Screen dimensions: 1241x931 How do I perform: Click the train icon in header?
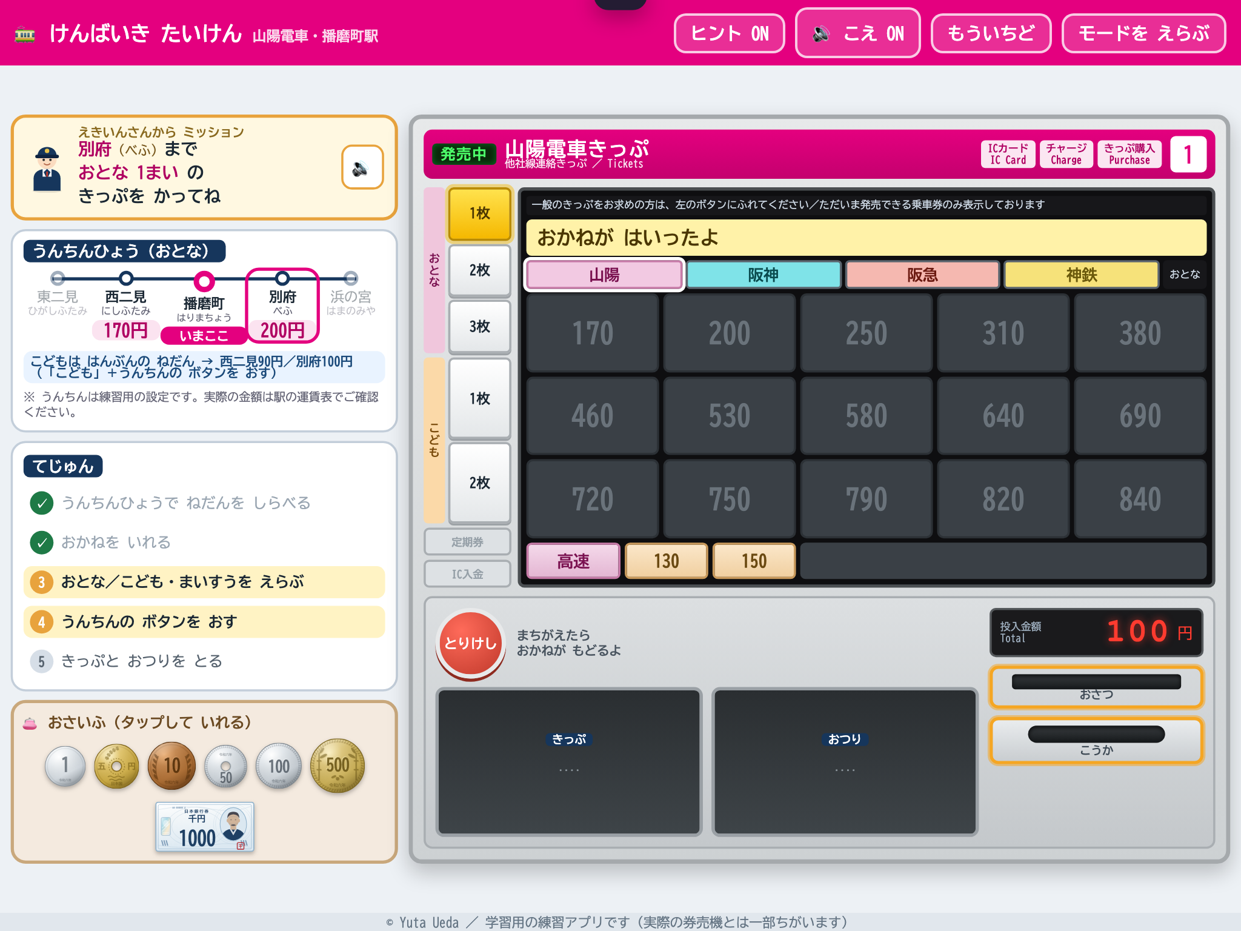pyautogui.click(x=25, y=34)
